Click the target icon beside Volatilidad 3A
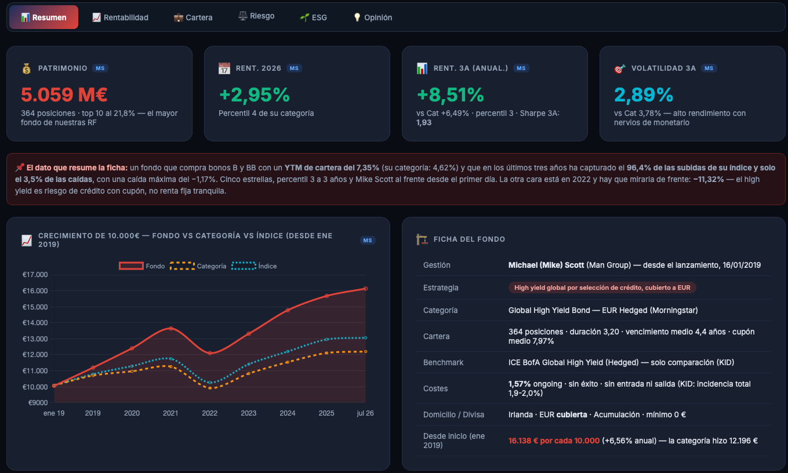The height and width of the screenshot is (473, 788). click(620, 68)
